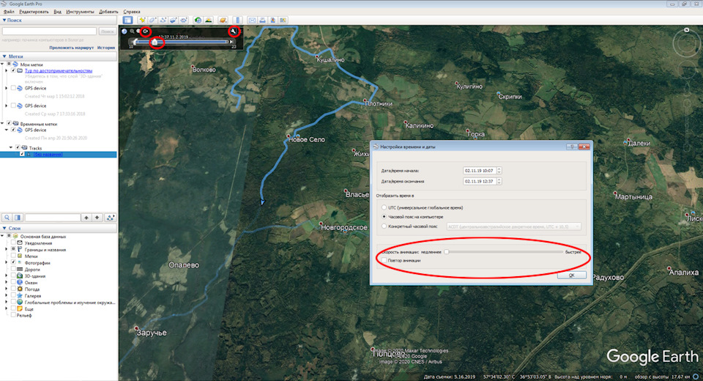Screen dimensions: 703x381
Task: Expand the 'Погода' layer node
Action: 7,289
